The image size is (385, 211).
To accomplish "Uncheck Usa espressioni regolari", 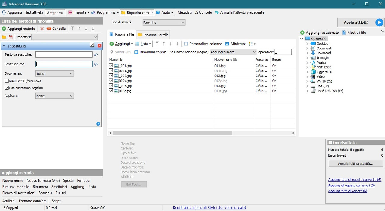I will pos(7,88).
